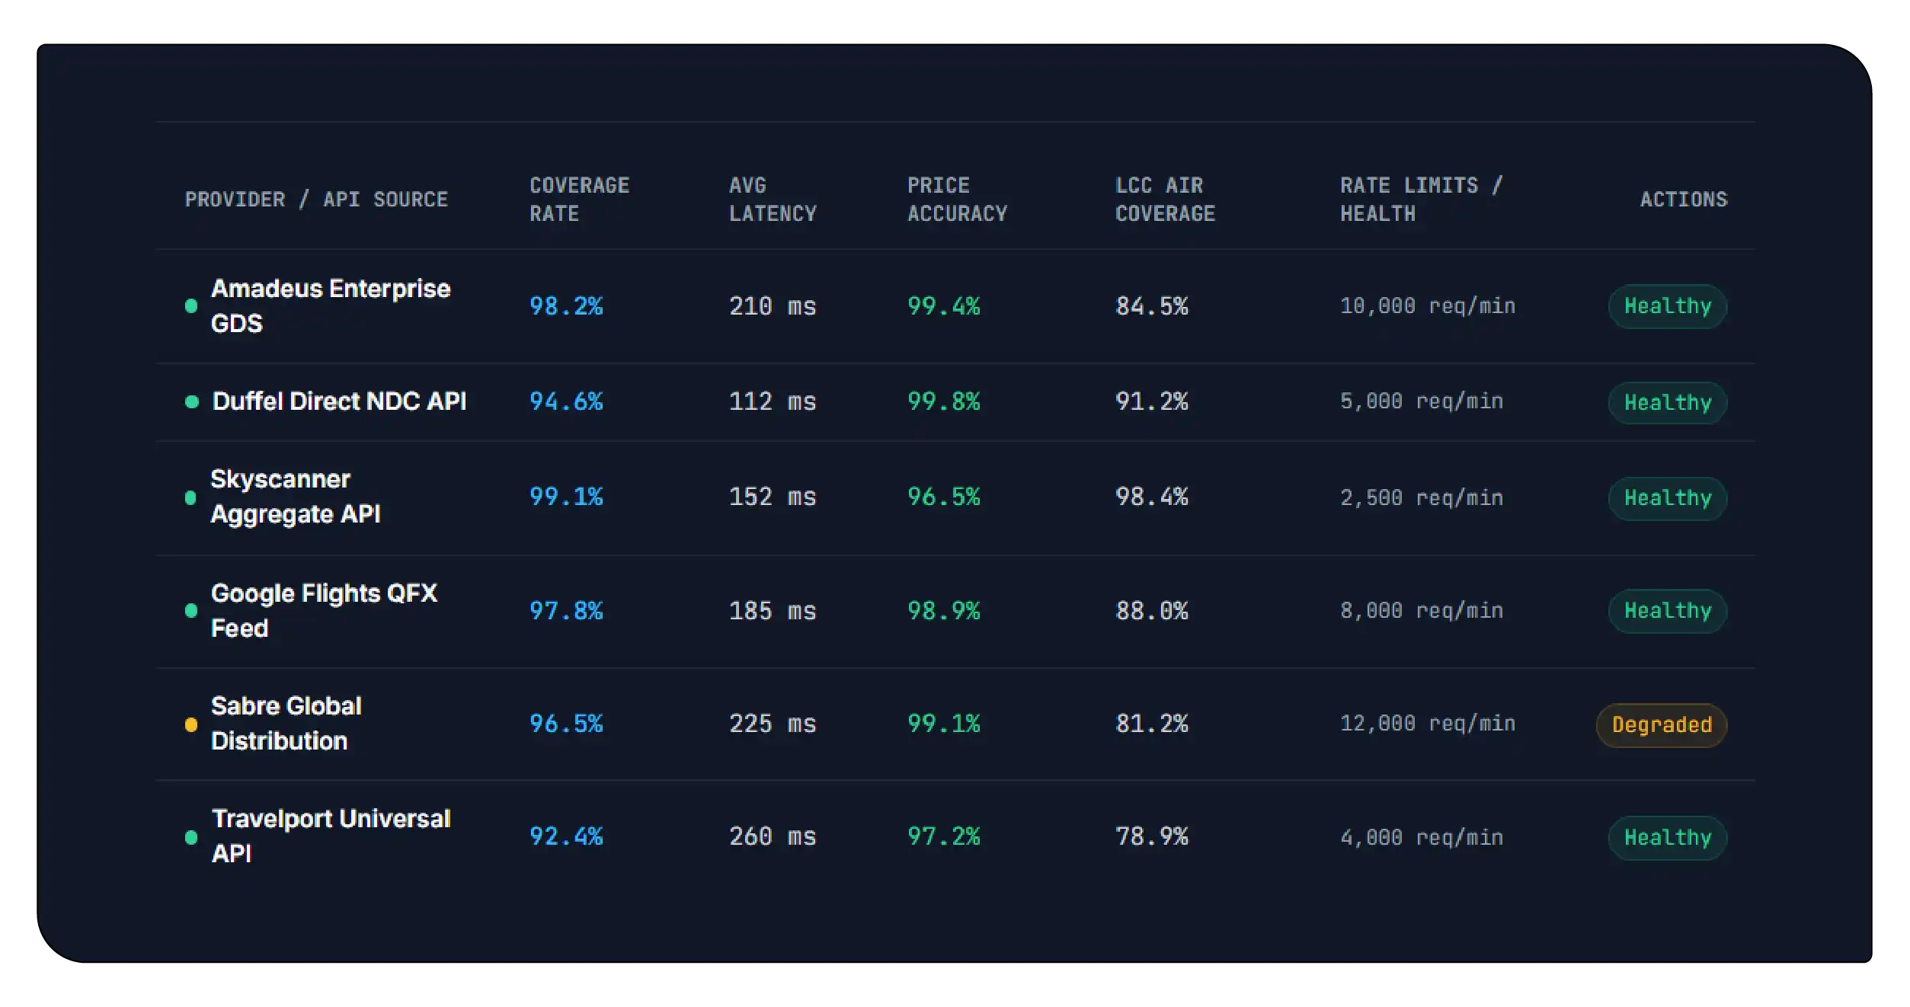Click the Healthy badge in the Duffel row
Screen dimensions: 1910x1007
click(x=1668, y=402)
